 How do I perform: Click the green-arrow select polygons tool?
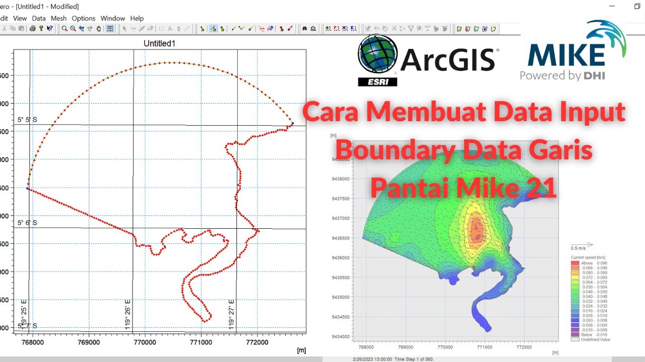[222, 29]
